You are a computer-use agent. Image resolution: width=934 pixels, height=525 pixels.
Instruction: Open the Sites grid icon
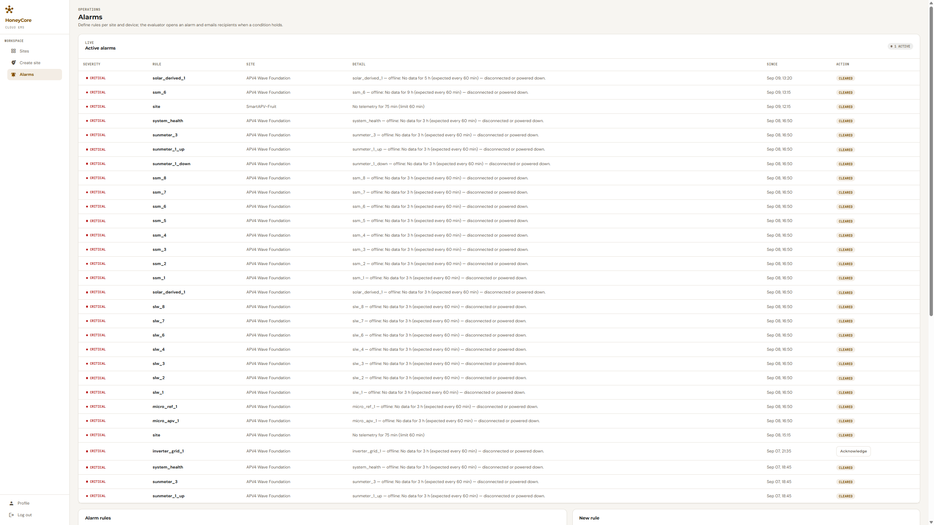[13, 51]
